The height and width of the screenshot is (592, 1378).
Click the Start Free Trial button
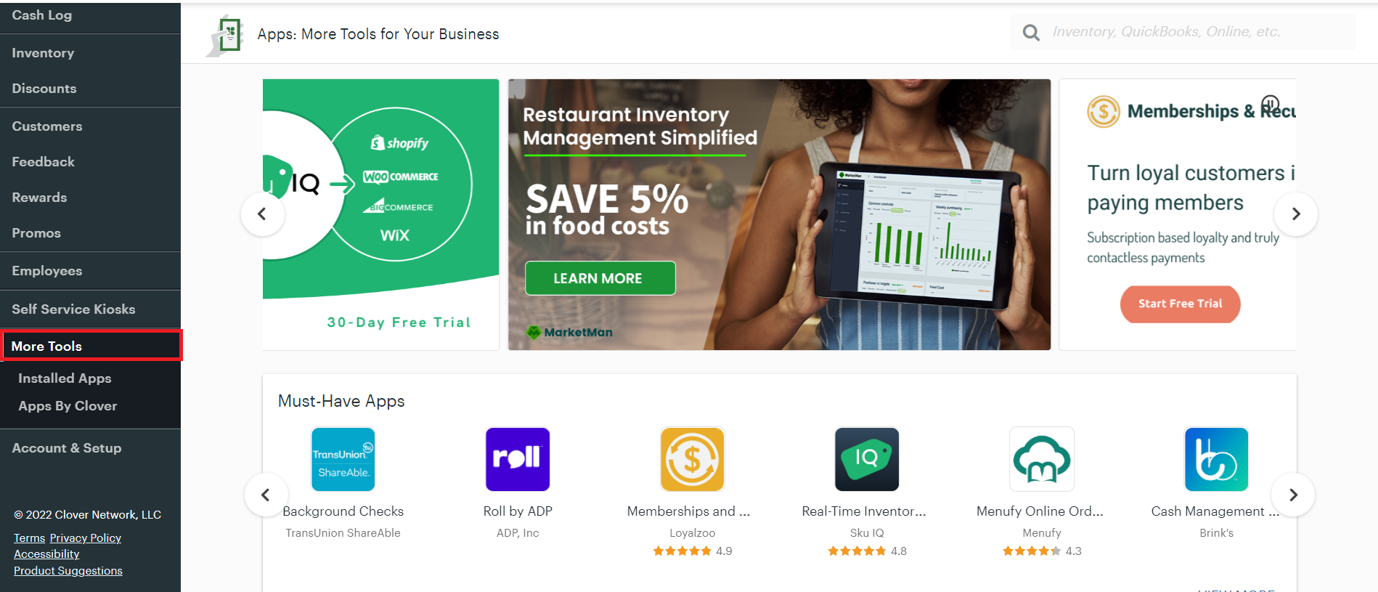tap(1180, 304)
